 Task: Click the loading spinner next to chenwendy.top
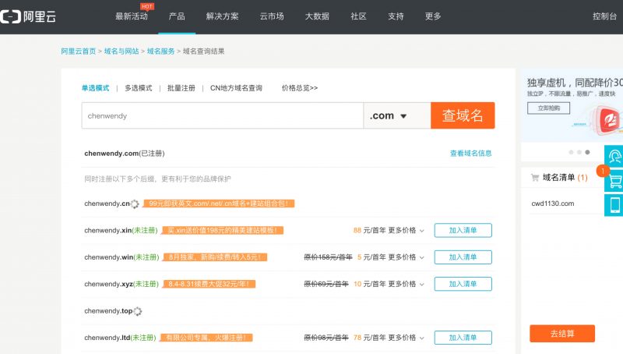(x=138, y=311)
